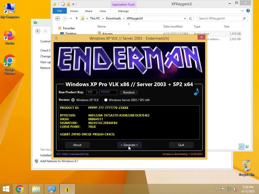Viewport: 259px width, 194px height.
Task: Click the Random button
Action: [129, 92]
